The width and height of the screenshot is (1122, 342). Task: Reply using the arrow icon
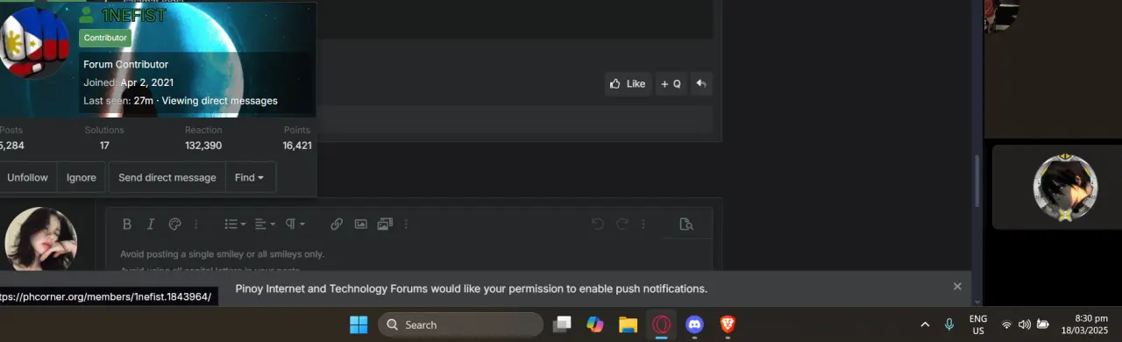[701, 84]
